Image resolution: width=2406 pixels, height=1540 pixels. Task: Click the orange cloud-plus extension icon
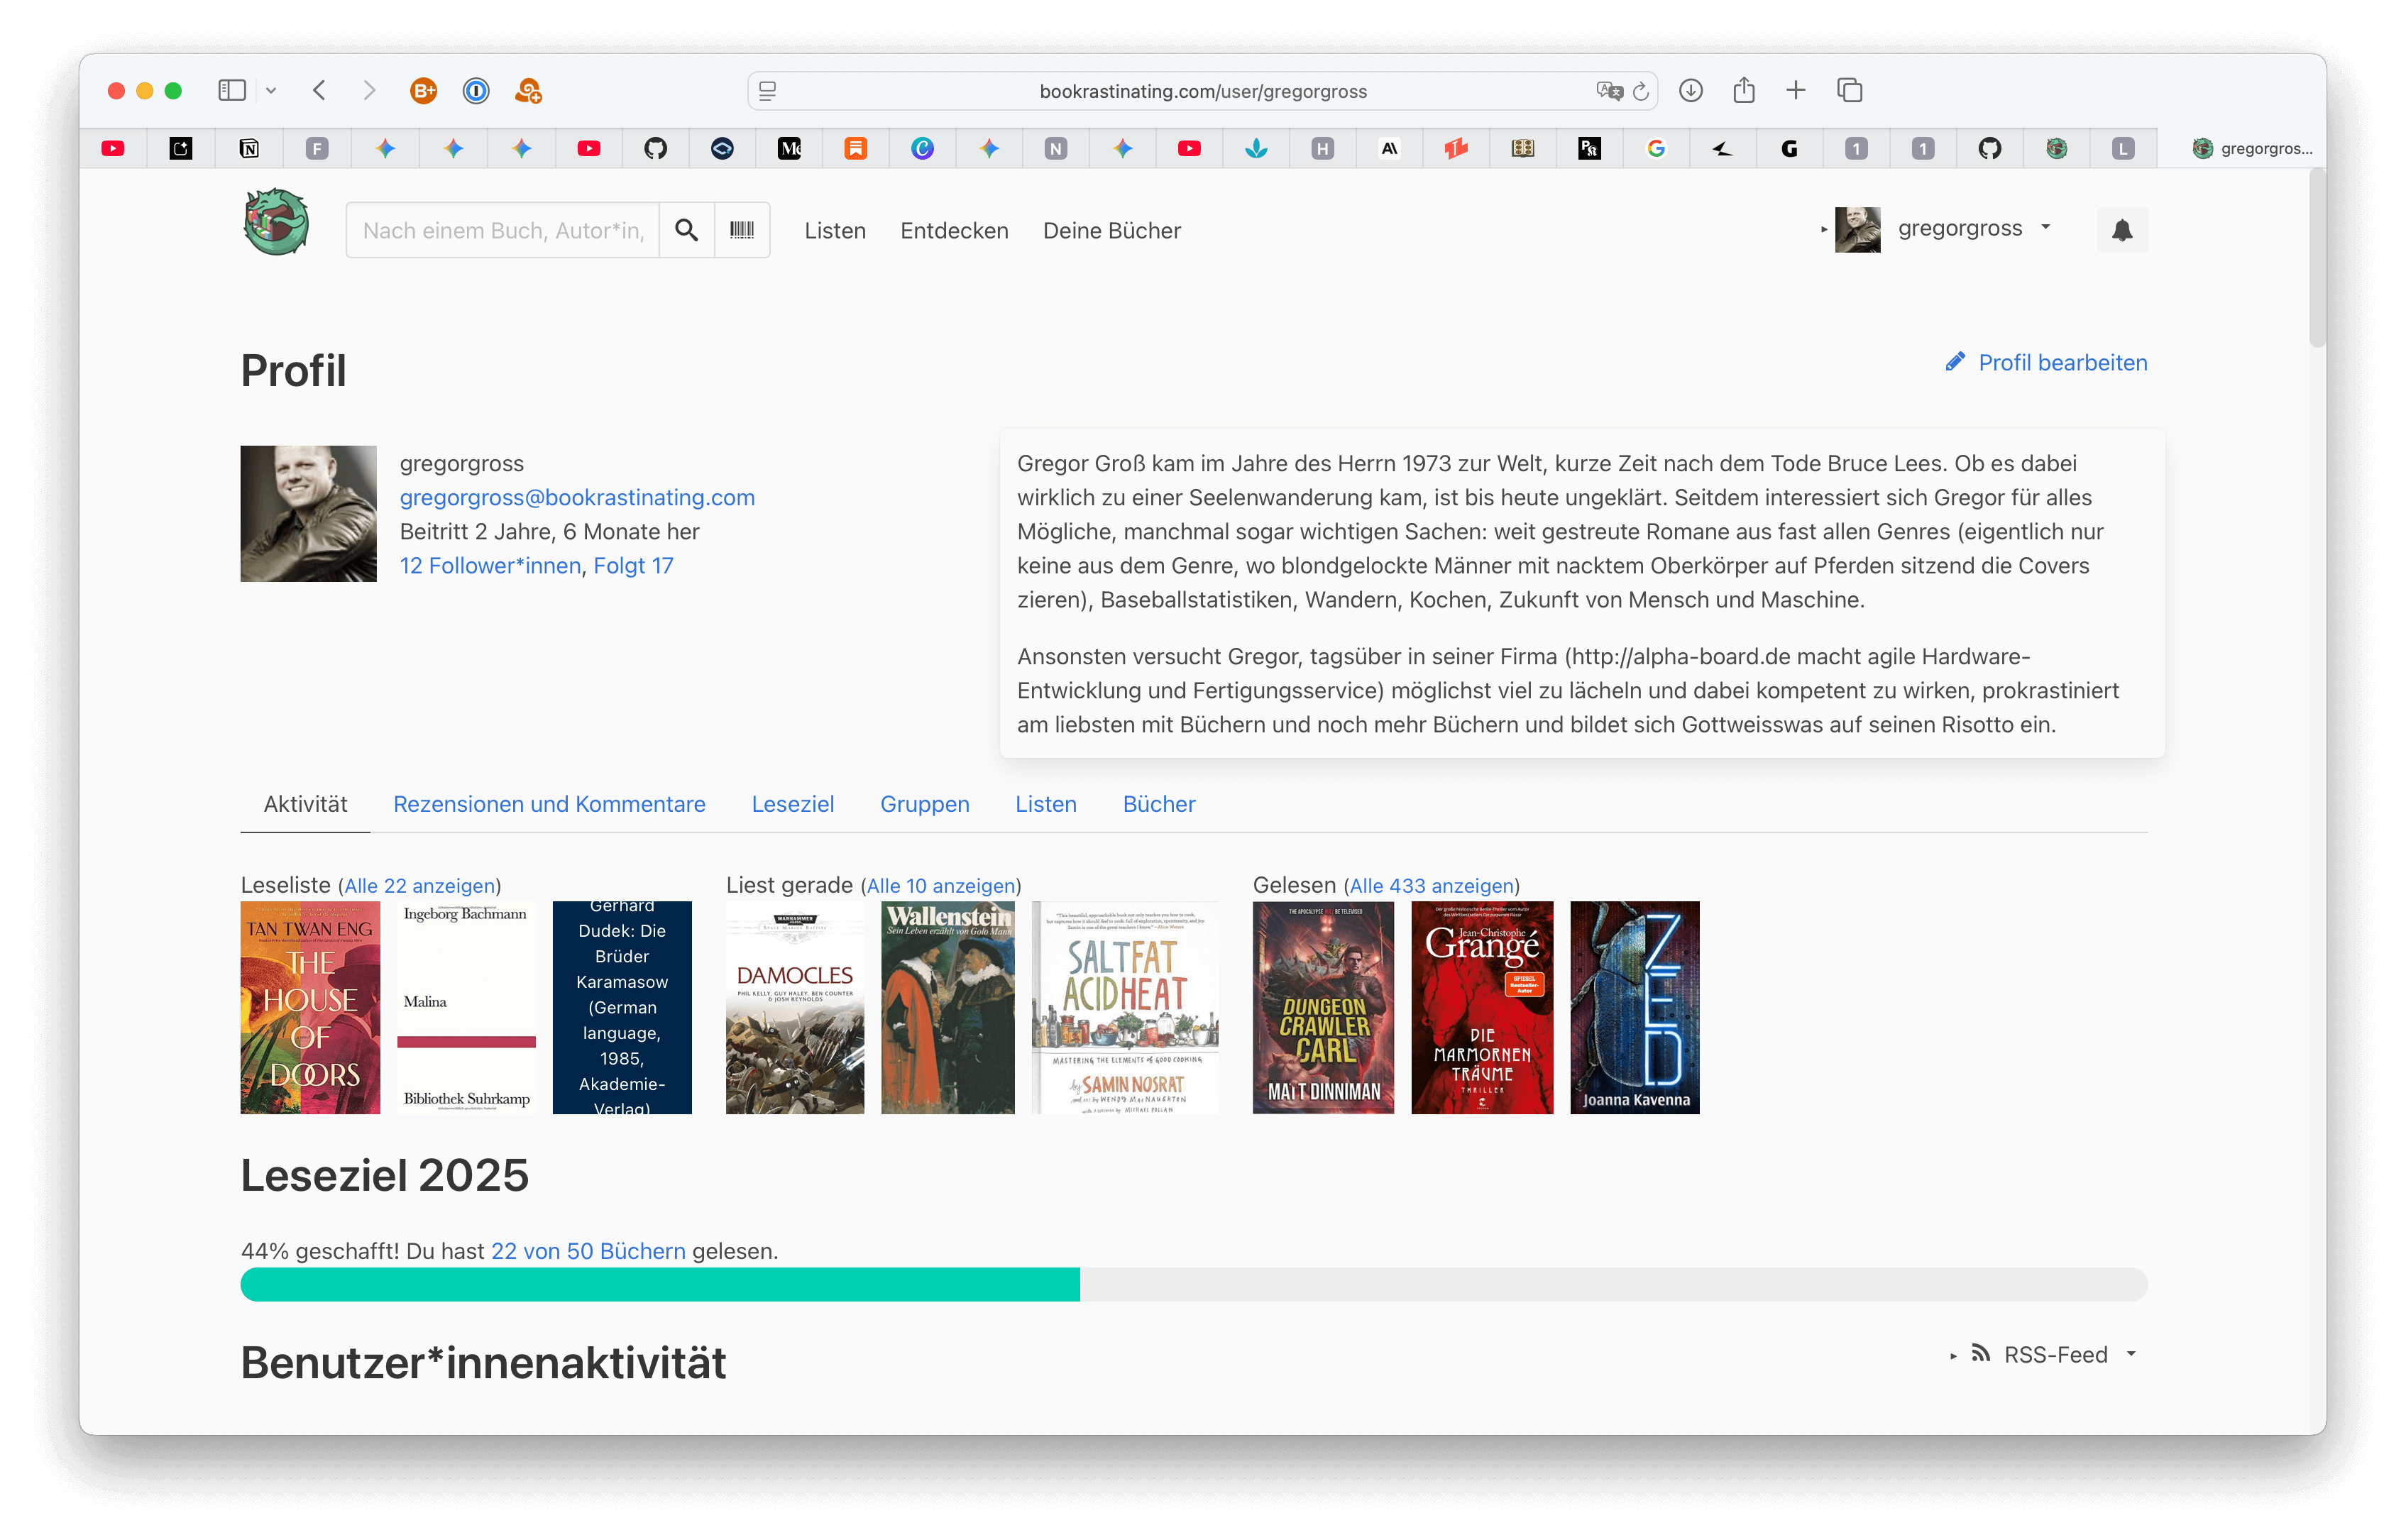[528, 91]
